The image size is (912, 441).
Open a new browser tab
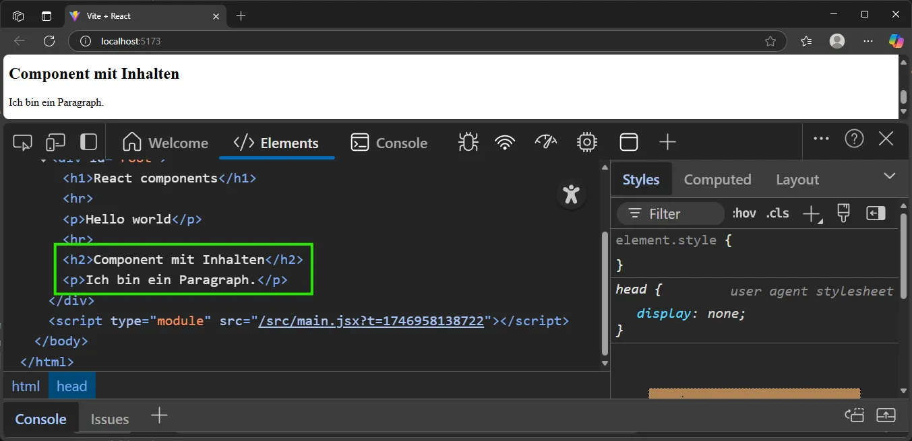(241, 15)
